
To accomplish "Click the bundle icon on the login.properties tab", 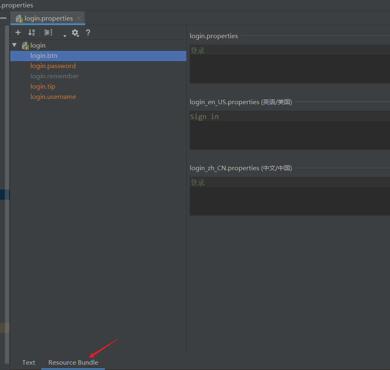I will 18,18.
